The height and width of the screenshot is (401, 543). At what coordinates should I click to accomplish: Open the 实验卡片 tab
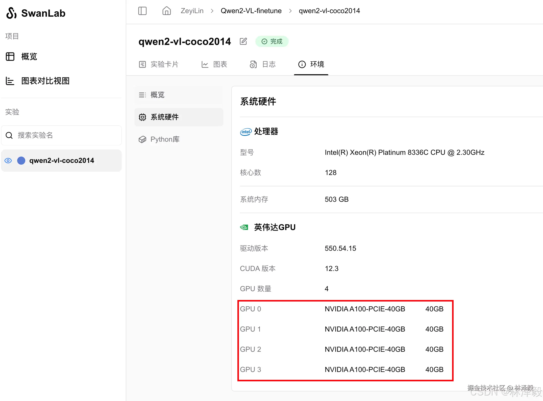tap(159, 64)
